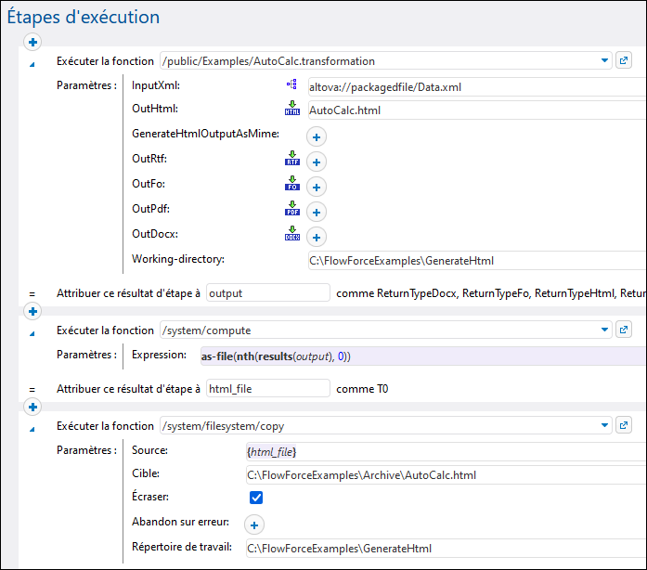Screen dimensions: 647x570
Task: Open AutoCalc.transformation function in new window
Action: click(624, 61)
